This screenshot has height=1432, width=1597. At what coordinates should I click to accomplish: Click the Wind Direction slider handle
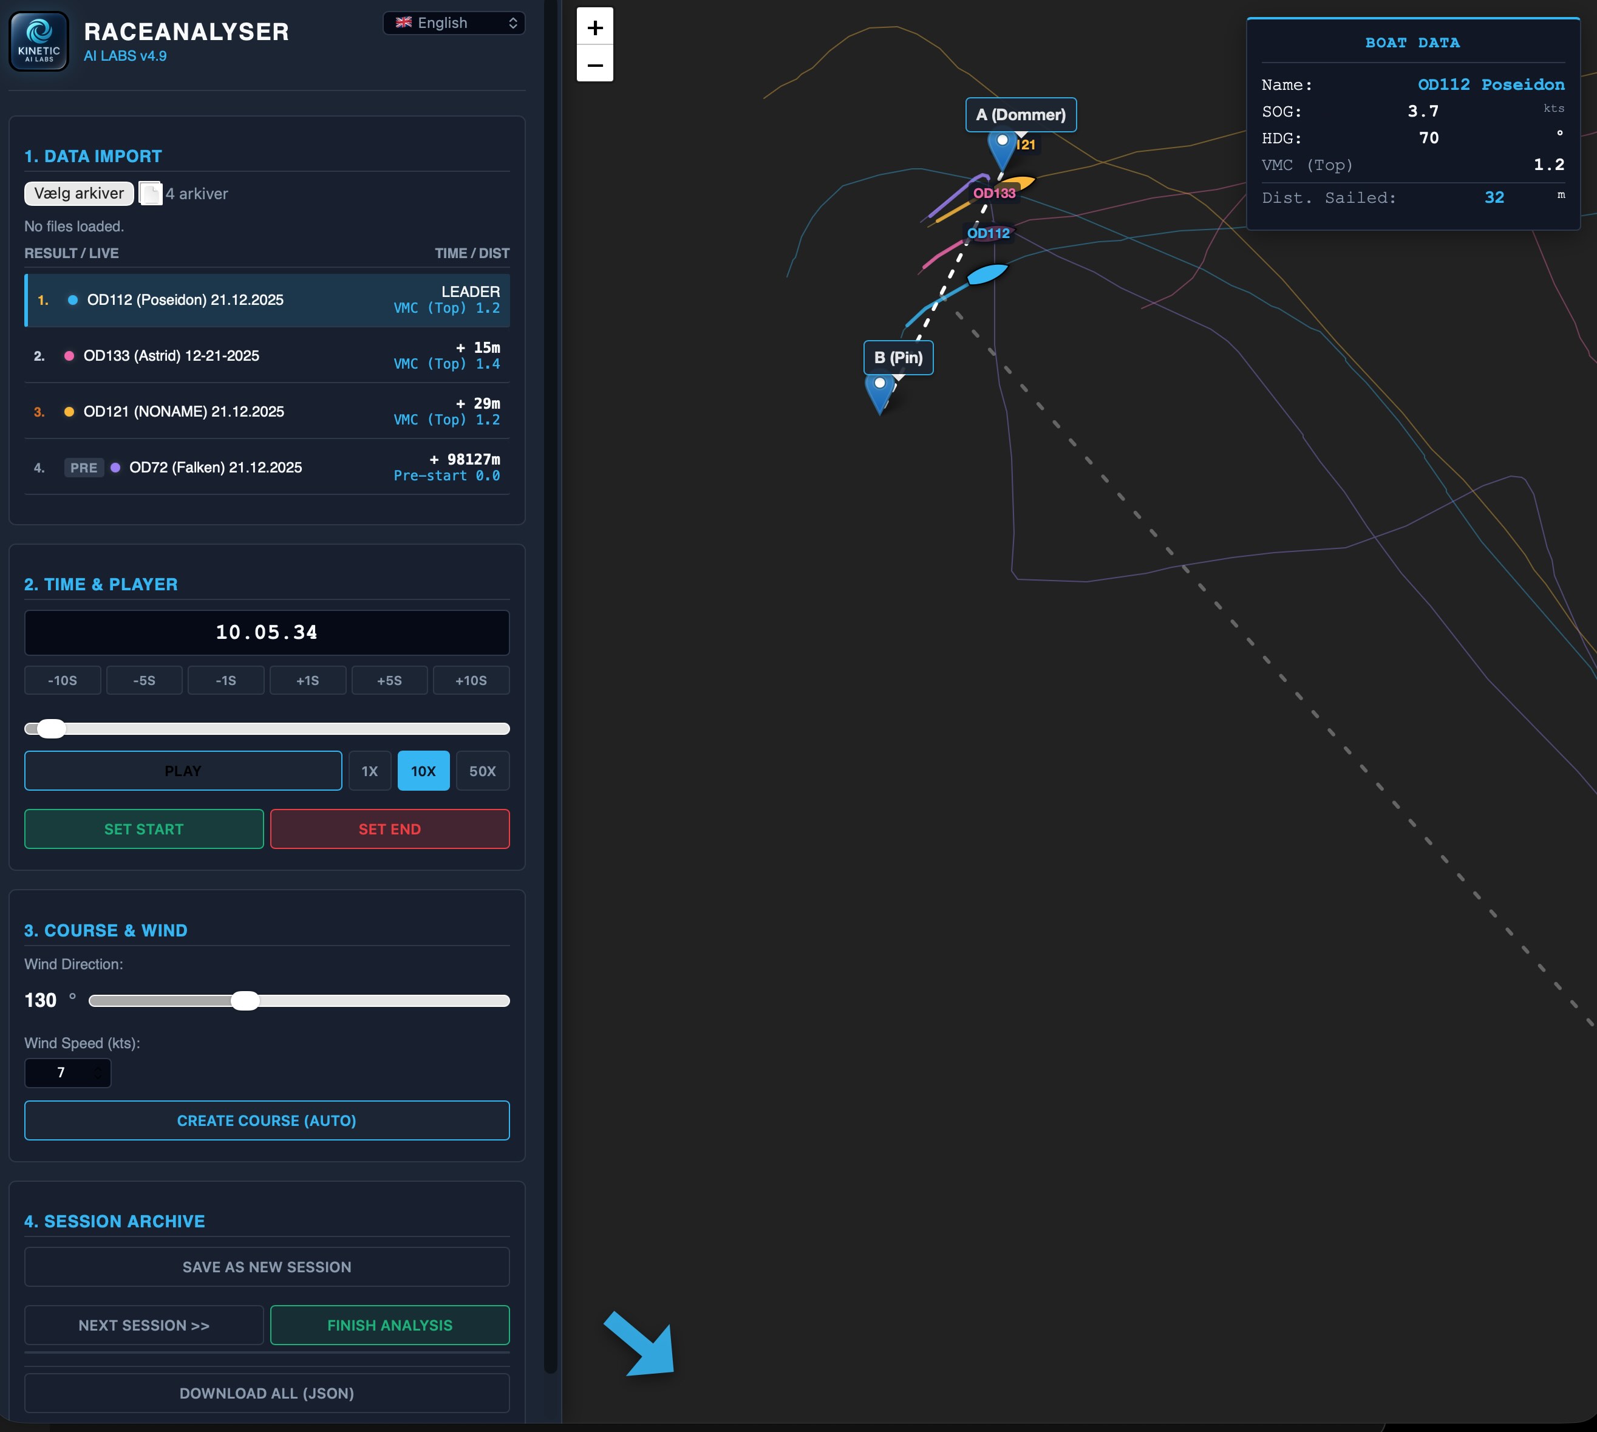247,1000
